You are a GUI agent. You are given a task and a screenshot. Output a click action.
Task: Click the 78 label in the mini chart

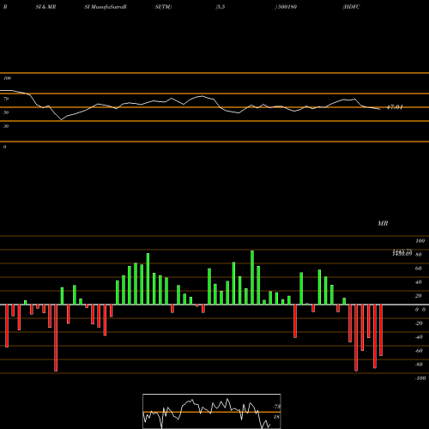coord(277,407)
